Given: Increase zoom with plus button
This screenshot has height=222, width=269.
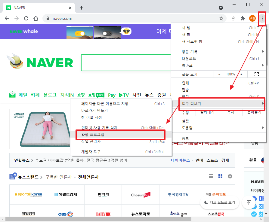Looking at the screenshot, I should [x=241, y=74].
